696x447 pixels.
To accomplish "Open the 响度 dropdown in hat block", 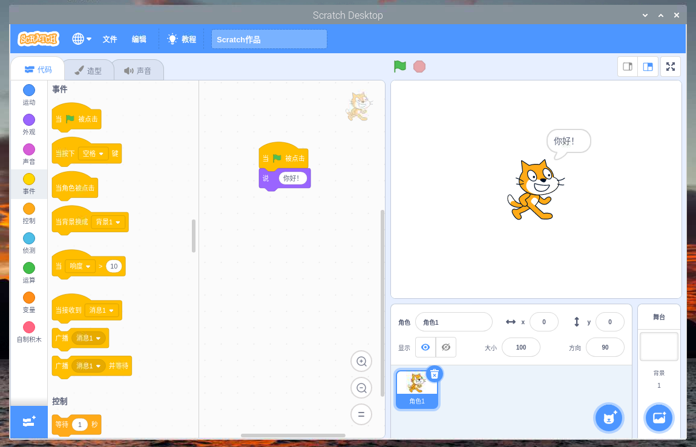I will [80, 266].
